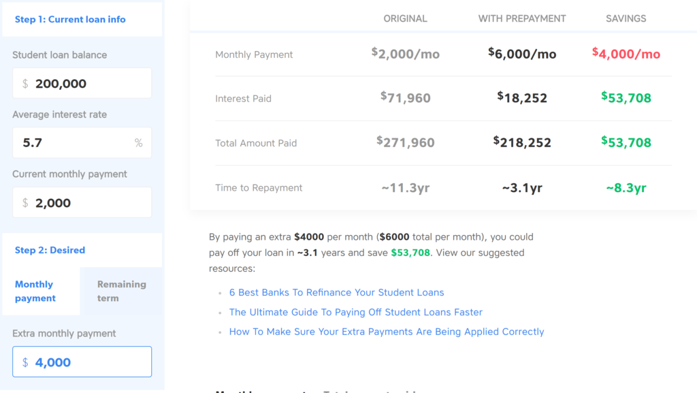
Task: Click the ~11.3yr original repayment time
Action: [x=406, y=187]
